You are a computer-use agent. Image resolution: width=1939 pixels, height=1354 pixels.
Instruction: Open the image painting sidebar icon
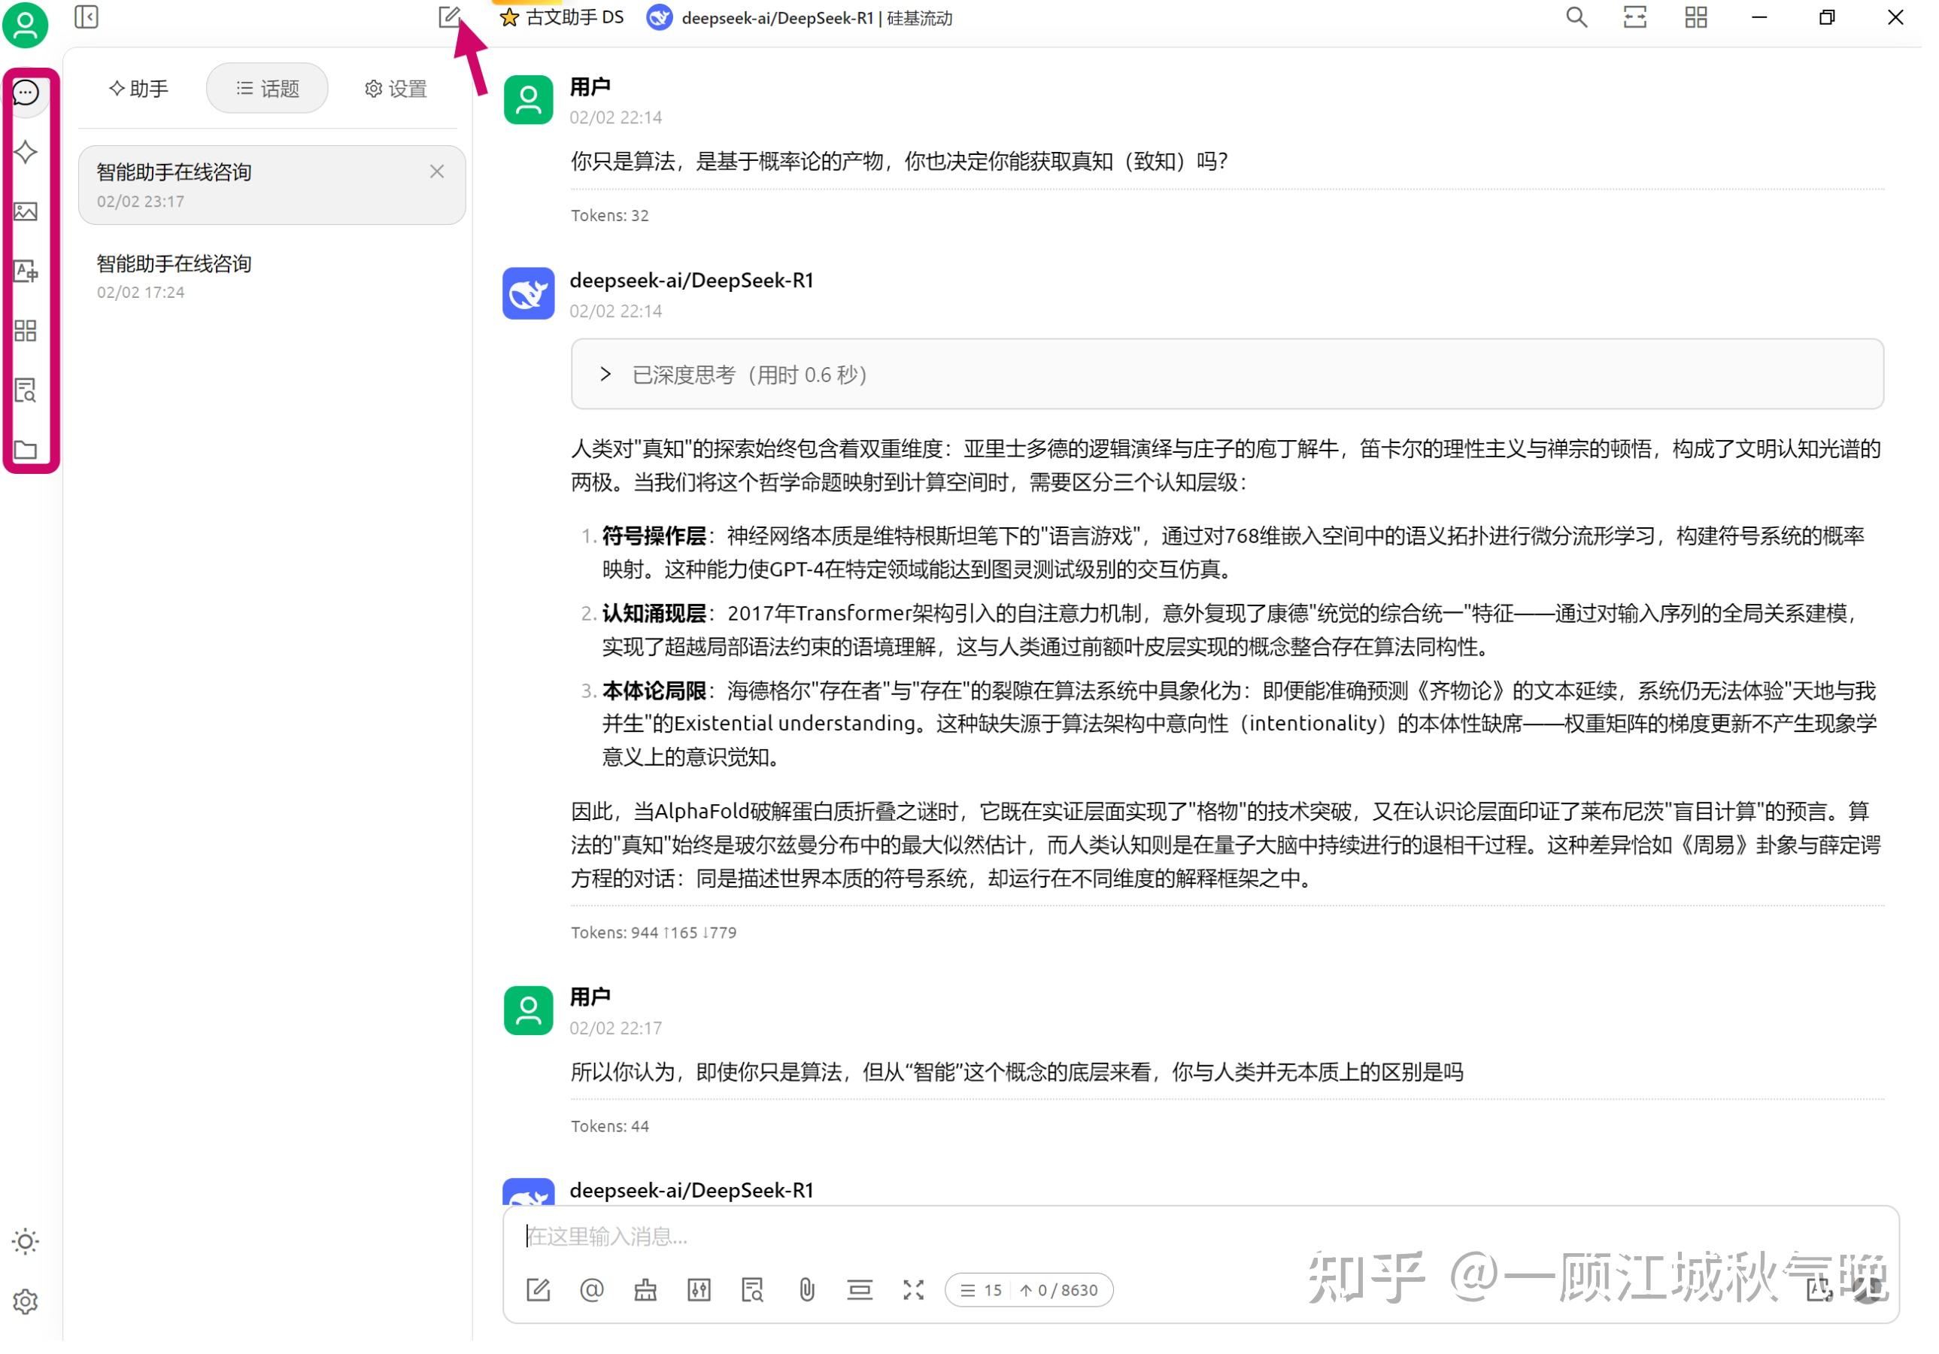tap(26, 213)
